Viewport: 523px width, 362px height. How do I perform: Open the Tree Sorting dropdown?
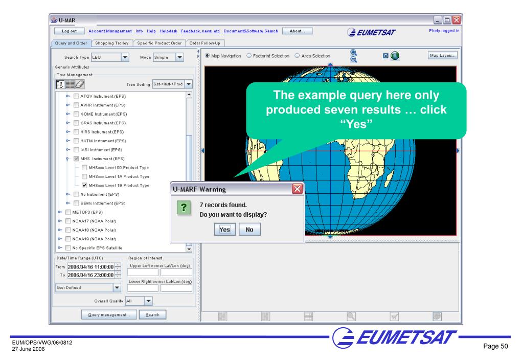(189, 84)
